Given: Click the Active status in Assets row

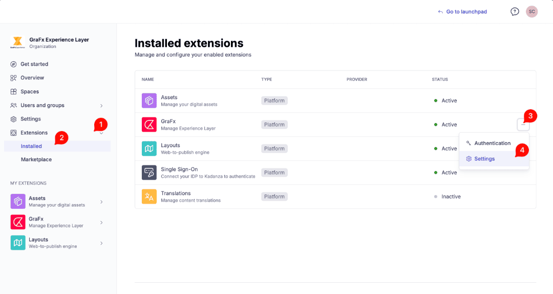Looking at the screenshot, I should pos(445,101).
